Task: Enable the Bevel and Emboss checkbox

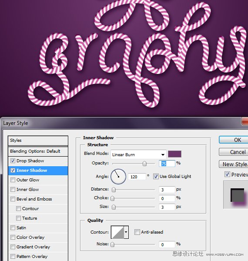Action: click(x=13, y=199)
